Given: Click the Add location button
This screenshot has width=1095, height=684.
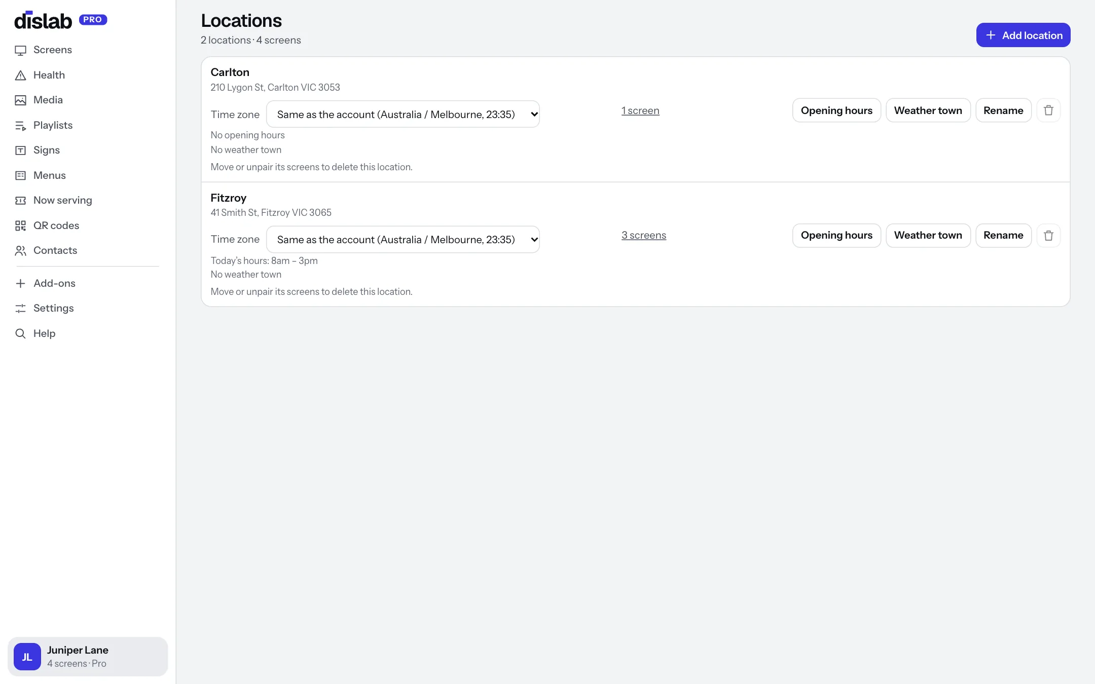Looking at the screenshot, I should tap(1023, 35).
